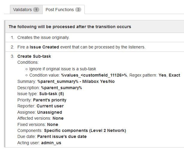Click the 'processed after the transition occurs' header
The image size is (184, 152).
pos(70,27)
